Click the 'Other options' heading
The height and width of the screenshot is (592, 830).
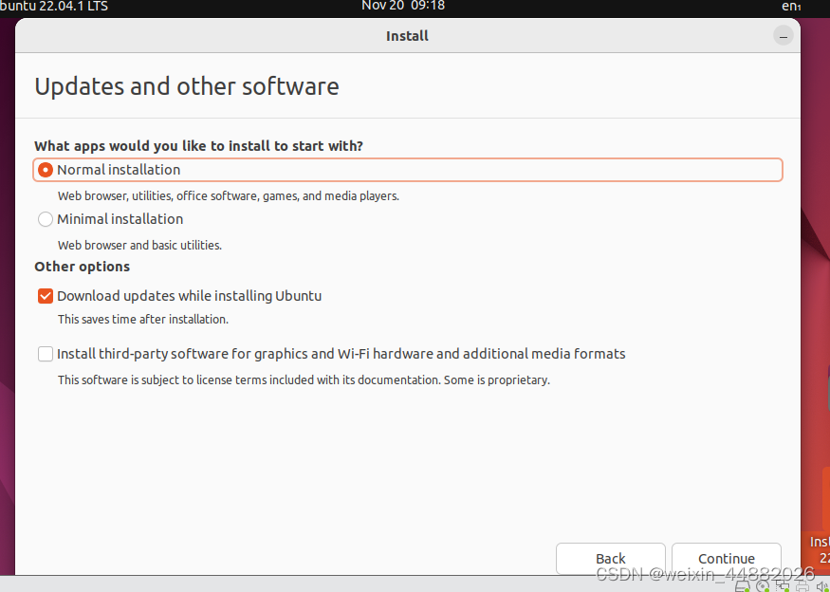82,267
